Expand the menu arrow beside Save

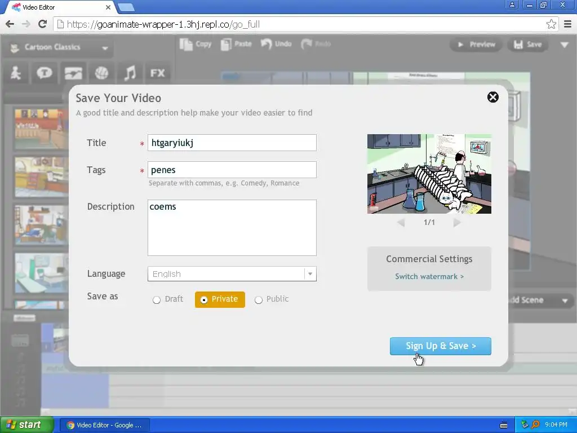click(x=565, y=45)
